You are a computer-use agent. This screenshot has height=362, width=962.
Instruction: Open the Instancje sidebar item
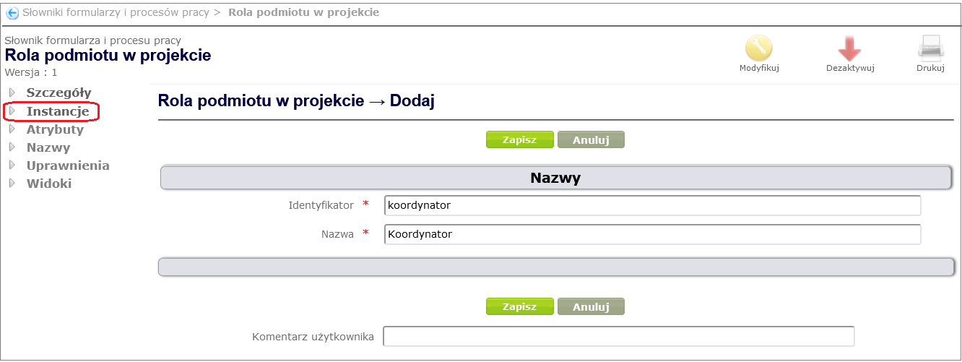pos(58,111)
